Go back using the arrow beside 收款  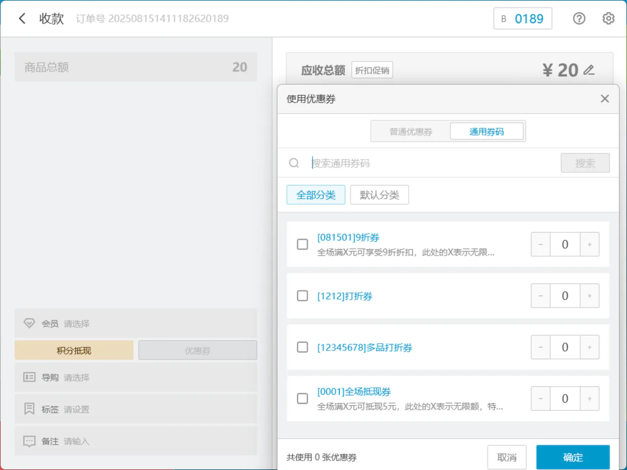point(22,19)
